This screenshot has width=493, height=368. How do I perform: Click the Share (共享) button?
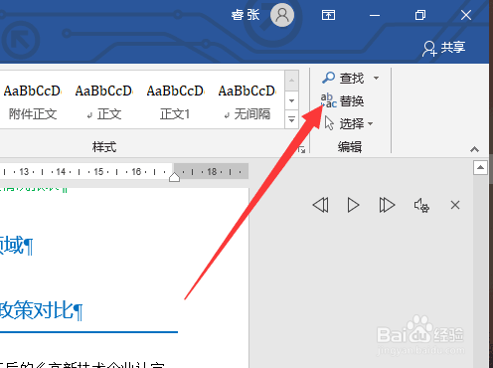(x=444, y=48)
